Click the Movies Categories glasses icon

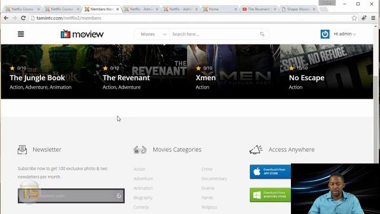pos(140,150)
